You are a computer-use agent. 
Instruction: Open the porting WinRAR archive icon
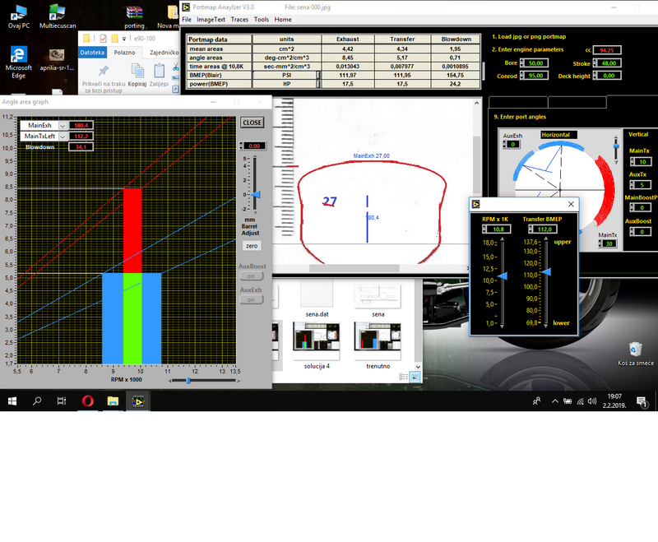tap(134, 16)
